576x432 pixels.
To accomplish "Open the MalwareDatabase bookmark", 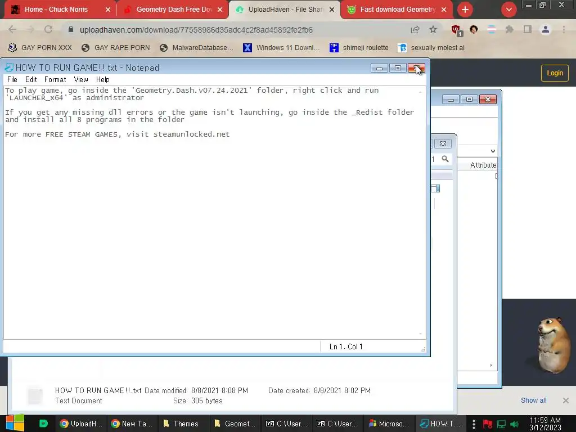I will tap(197, 48).
